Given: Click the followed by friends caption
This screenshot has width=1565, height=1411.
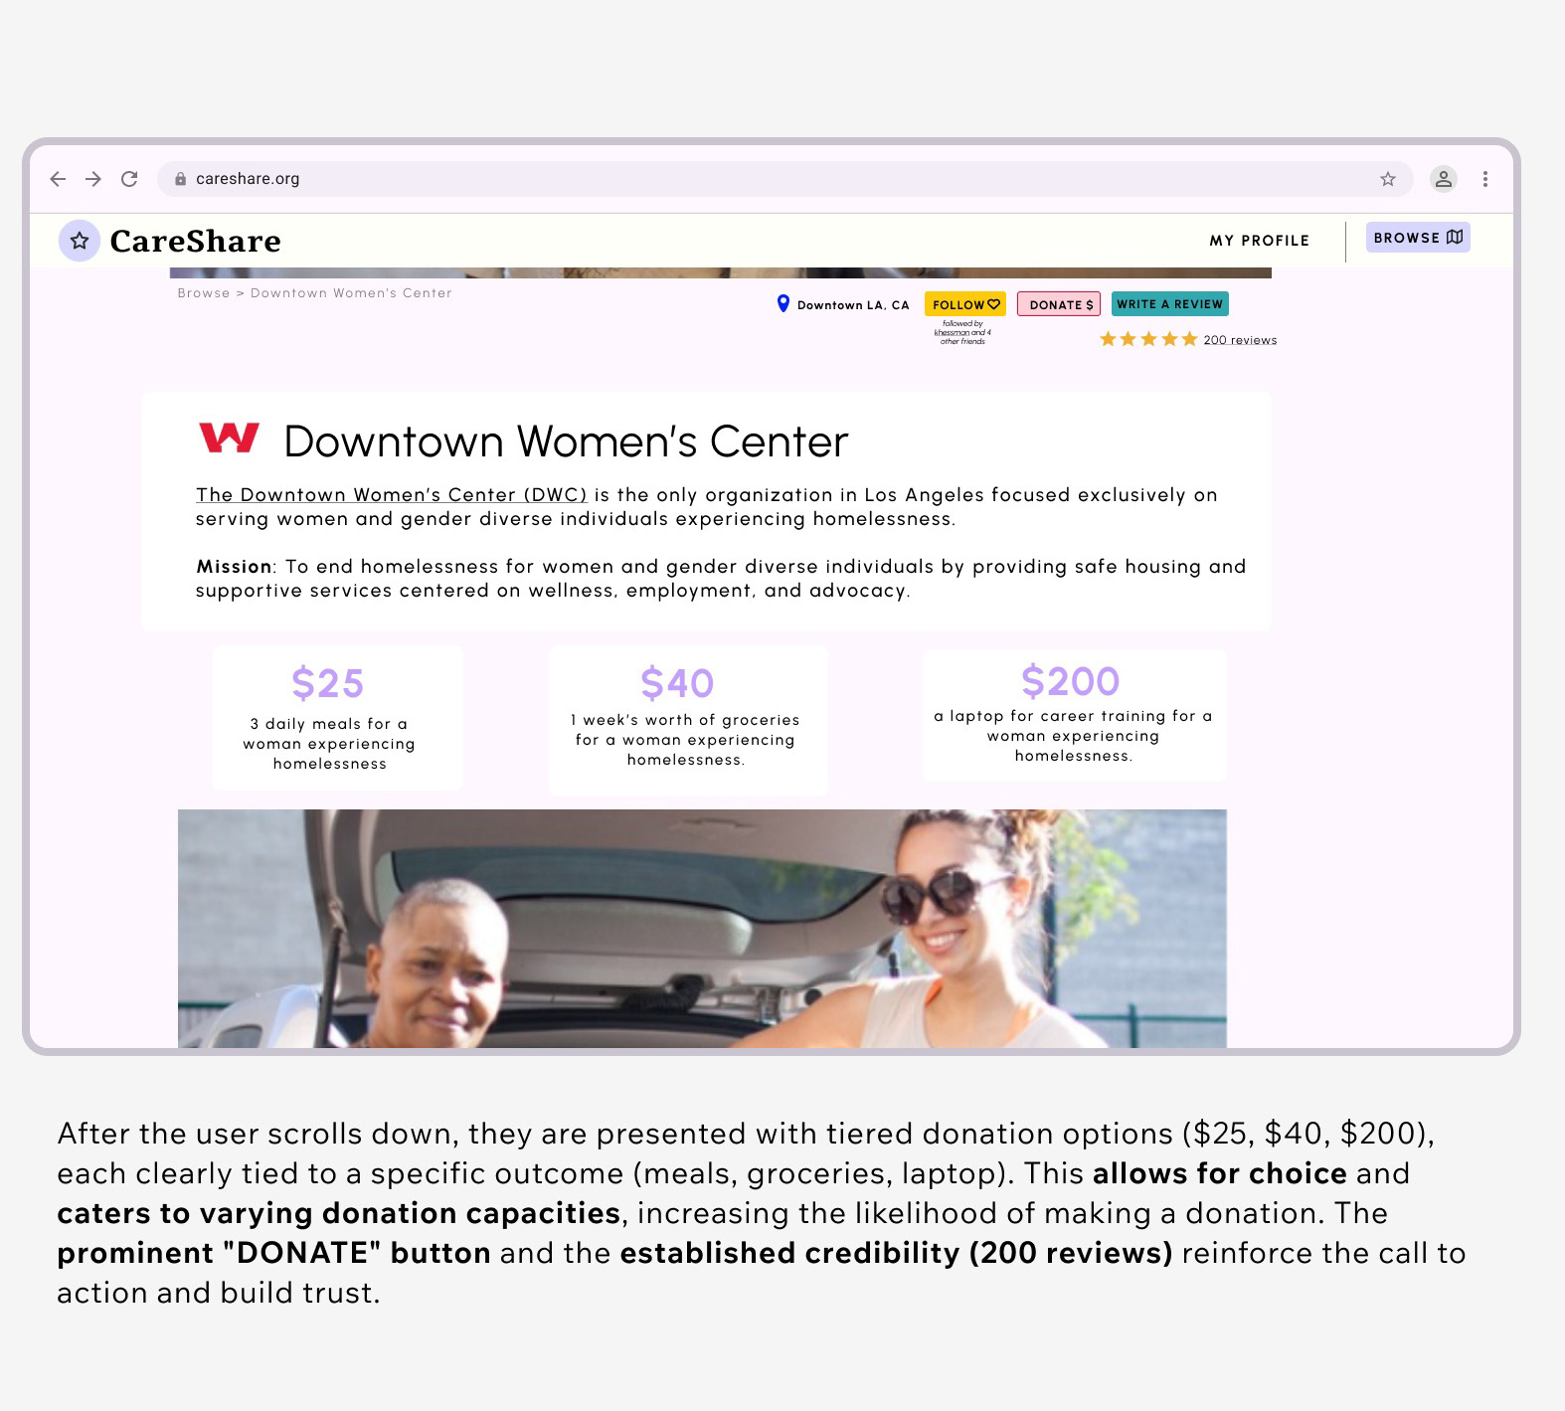Looking at the screenshot, I should tap(962, 332).
